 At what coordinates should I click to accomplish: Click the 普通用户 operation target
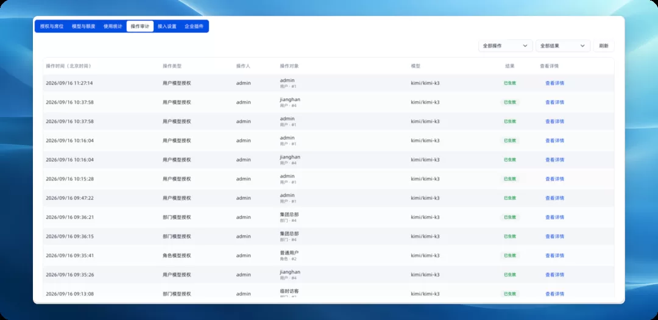click(x=289, y=253)
